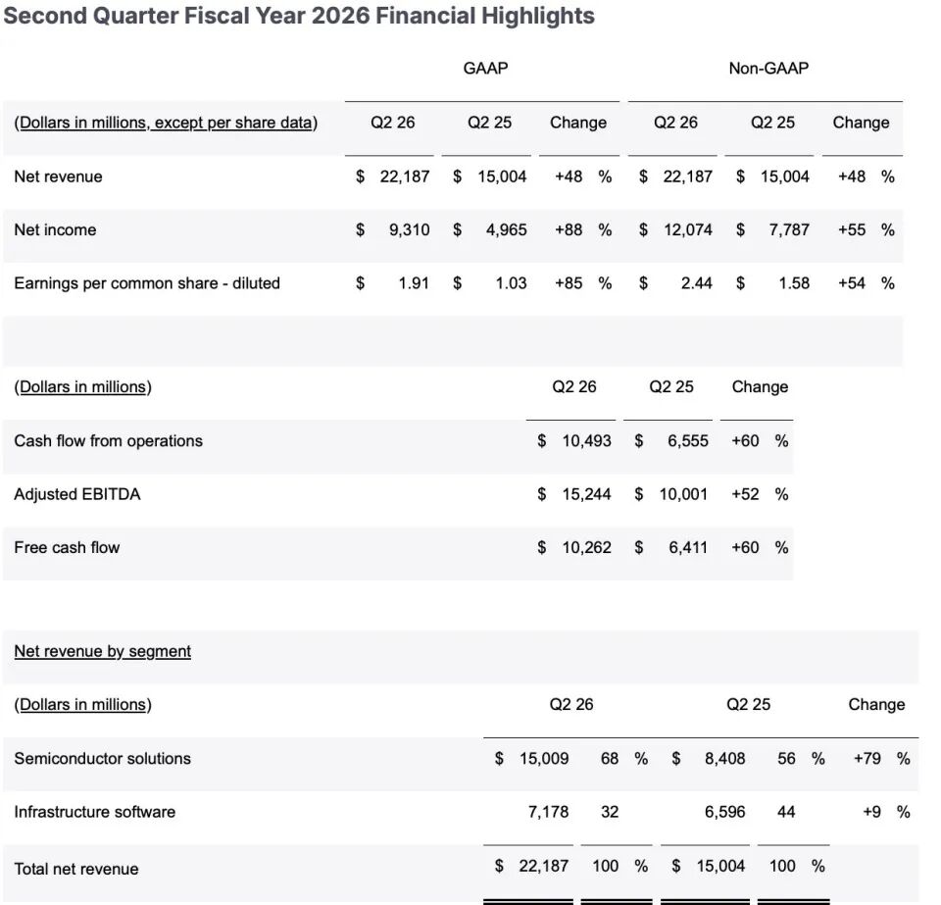
Task: Click Non-GAAP Q2 26 net income value 12,074
Action: pos(688,229)
